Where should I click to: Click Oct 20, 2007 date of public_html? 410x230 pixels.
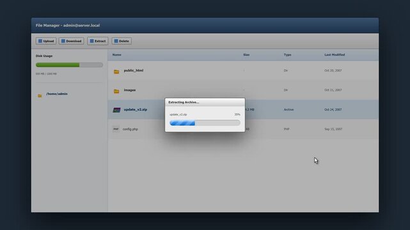(x=333, y=70)
